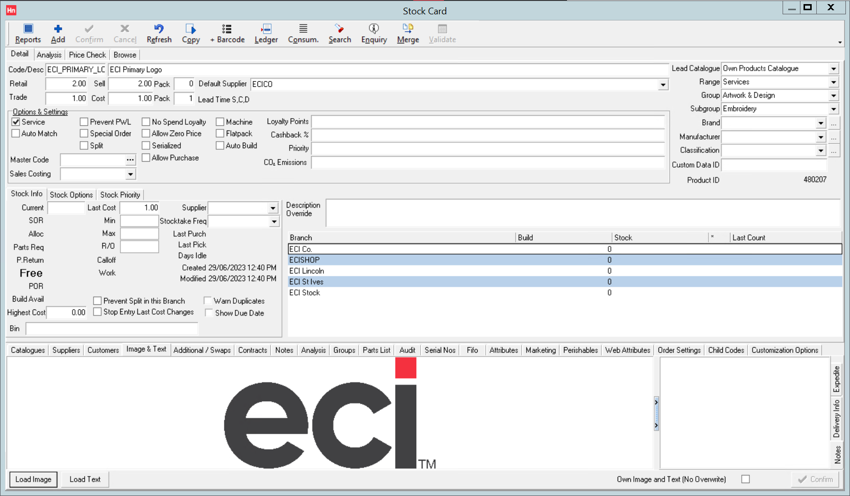Switch to the Stock Priority tab
Viewport: 850px width, 496px height.
click(x=120, y=195)
